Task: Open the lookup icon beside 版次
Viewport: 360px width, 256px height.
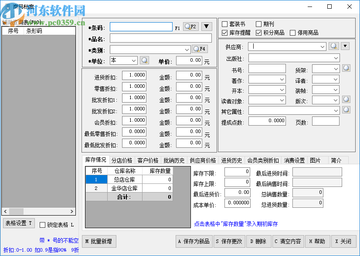Action: tap(346, 100)
